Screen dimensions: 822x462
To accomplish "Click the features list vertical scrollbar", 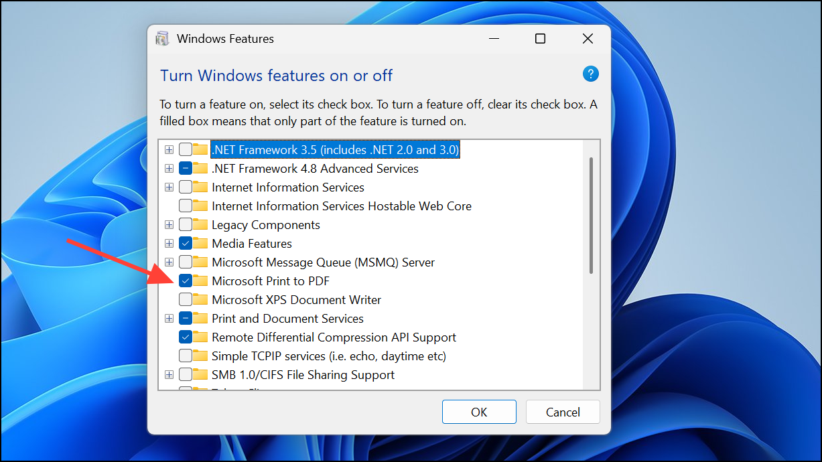I will (591, 215).
